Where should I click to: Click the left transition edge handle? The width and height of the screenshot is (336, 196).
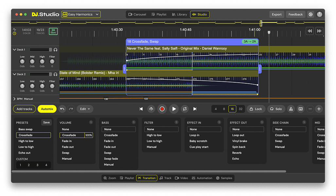125,69
